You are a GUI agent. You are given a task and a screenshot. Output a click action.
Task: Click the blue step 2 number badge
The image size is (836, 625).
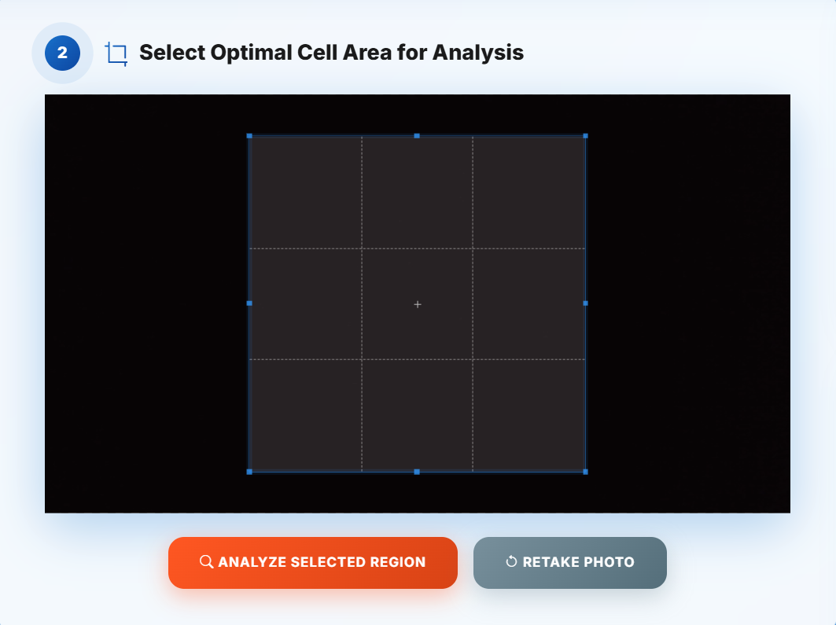[61, 53]
